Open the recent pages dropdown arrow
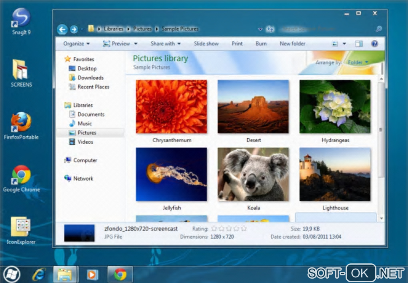Screen dimensions: 408x283 click(82, 29)
